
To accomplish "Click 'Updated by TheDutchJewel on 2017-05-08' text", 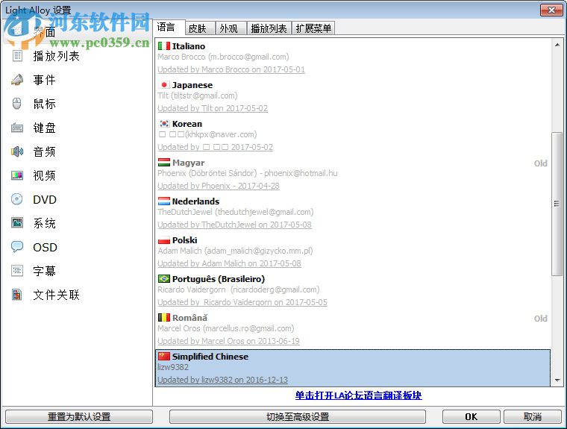I will click(x=234, y=225).
